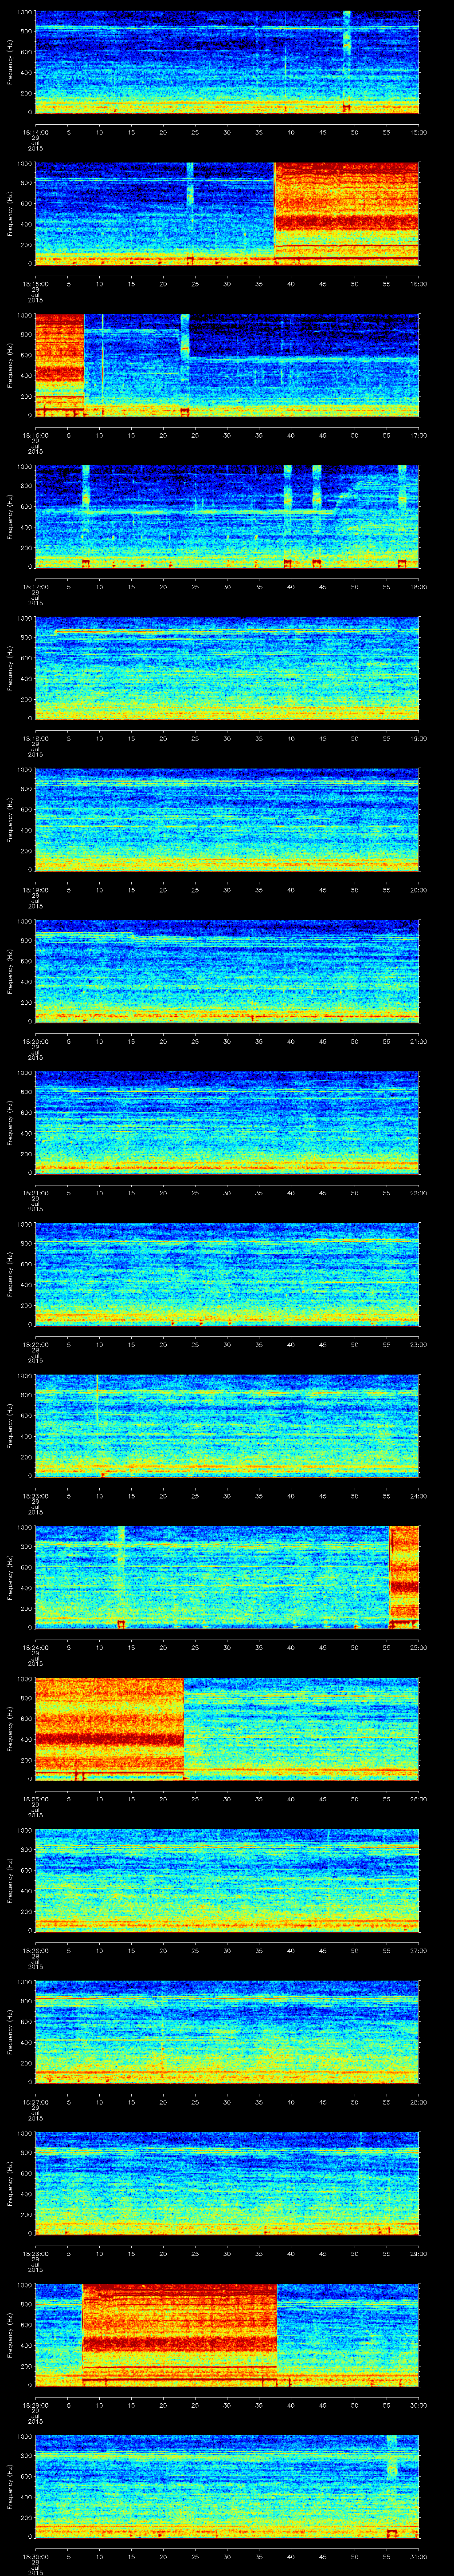
Task: Open the spectrogram panel starting at 18:21:00
Action: [227, 1122]
